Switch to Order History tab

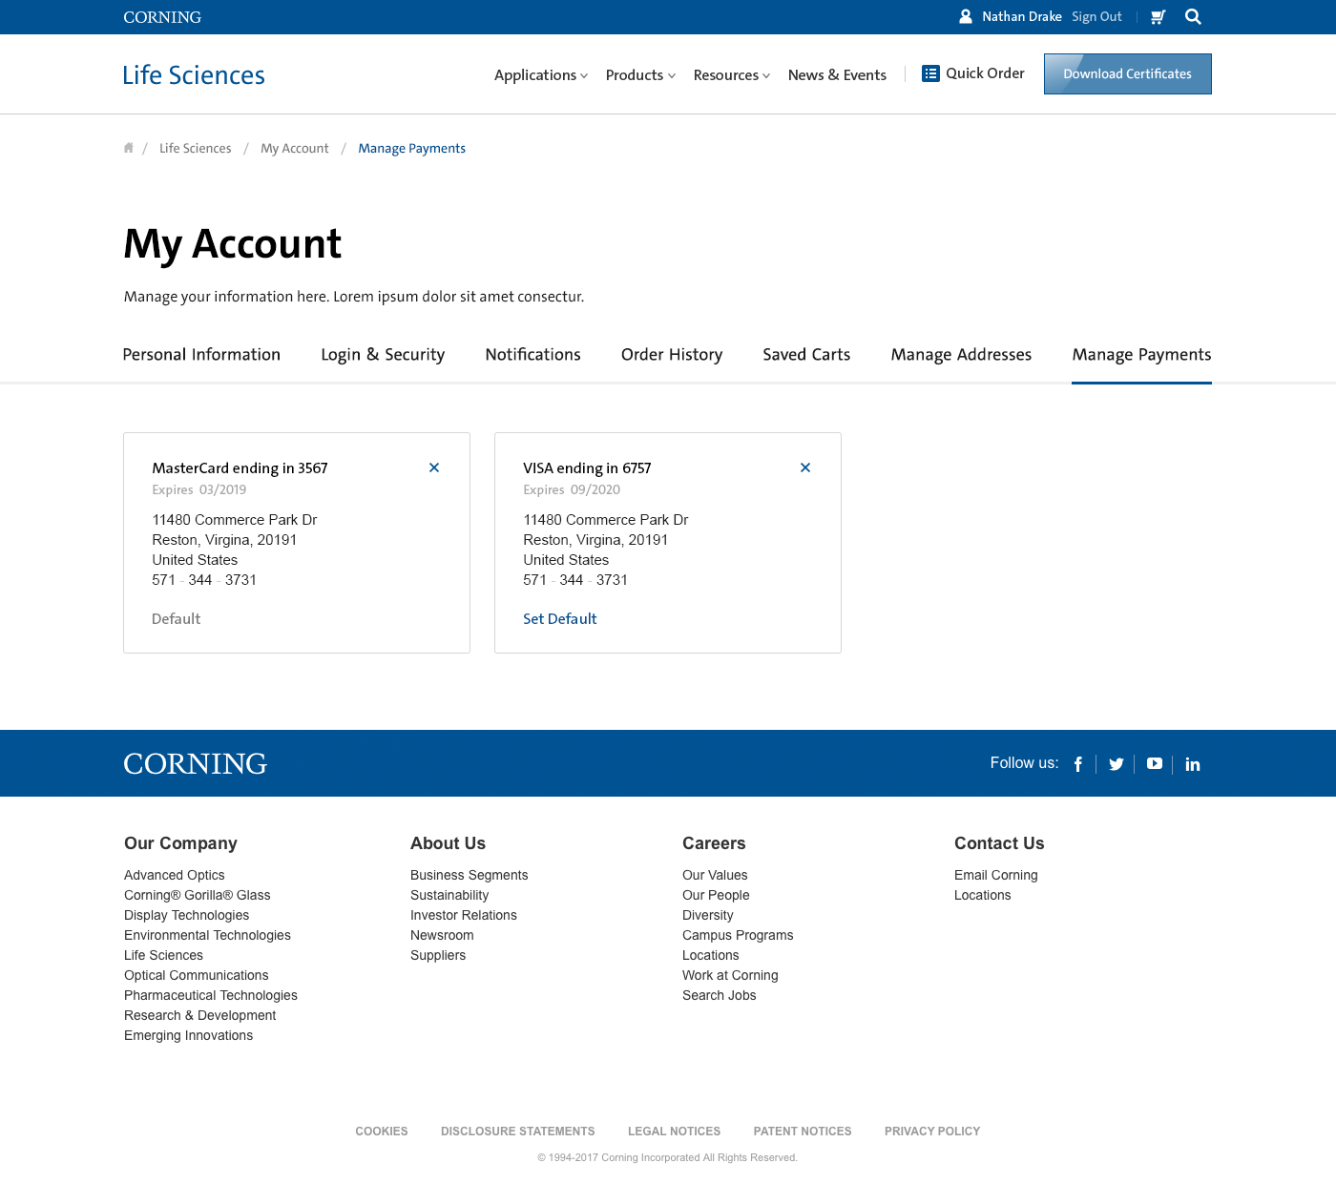(672, 355)
